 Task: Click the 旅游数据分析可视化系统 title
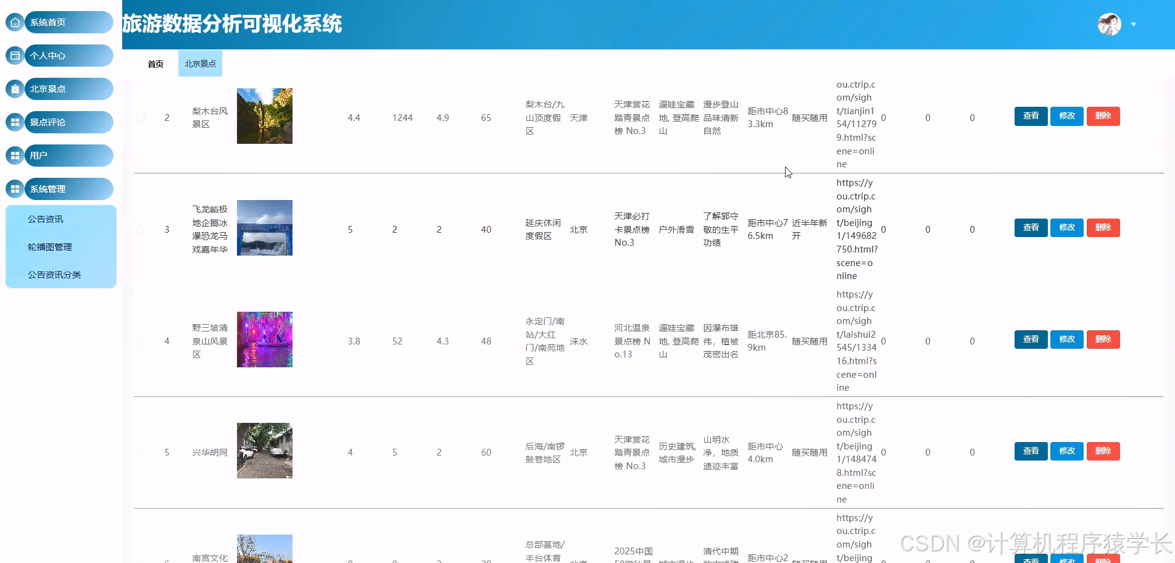click(232, 24)
